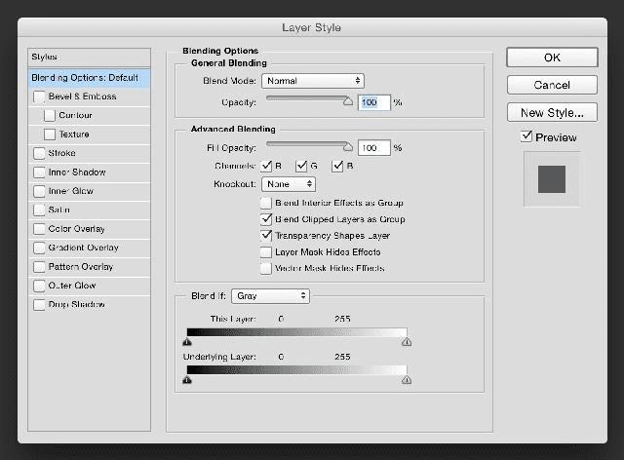Open the Blend If Gray dropdown
This screenshot has width=624, height=460.
tap(272, 295)
